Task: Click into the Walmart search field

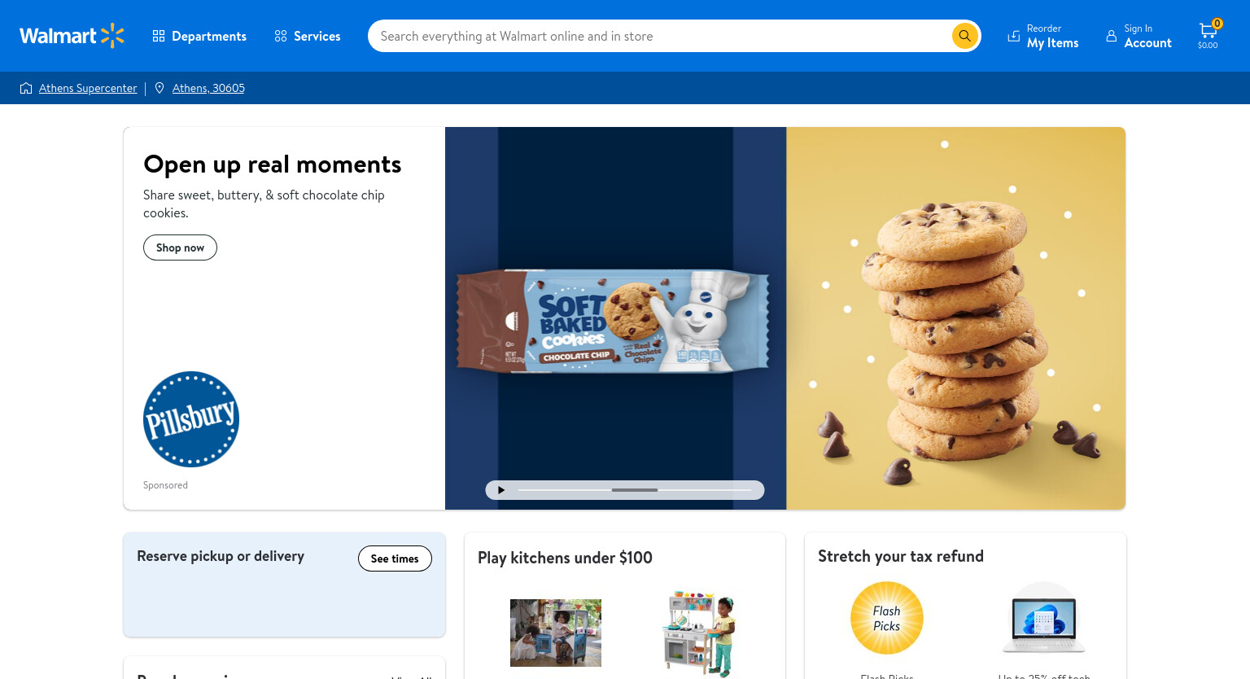Action: click(x=659, y=36)
